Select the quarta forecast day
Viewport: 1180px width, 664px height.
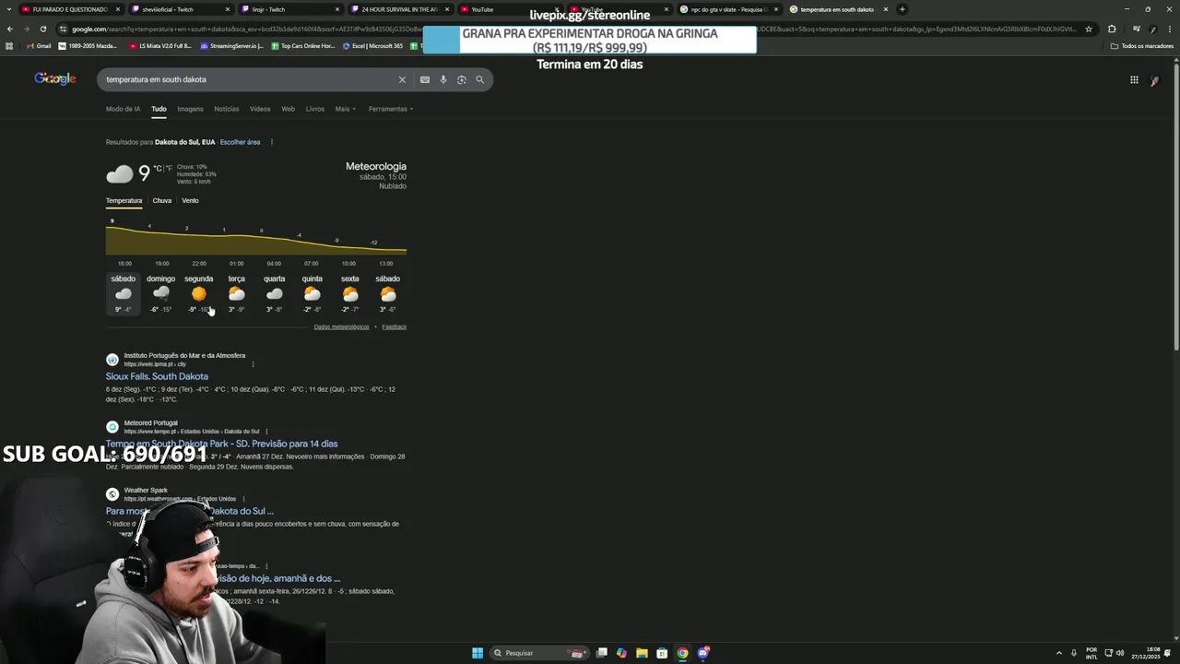click(x=274, y=293)
